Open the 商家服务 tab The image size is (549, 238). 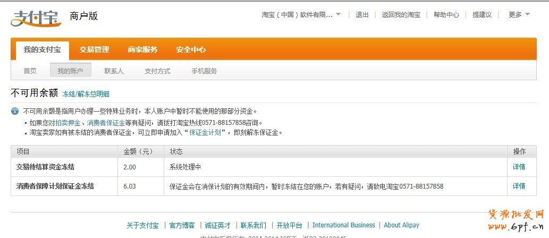[142, 49]
